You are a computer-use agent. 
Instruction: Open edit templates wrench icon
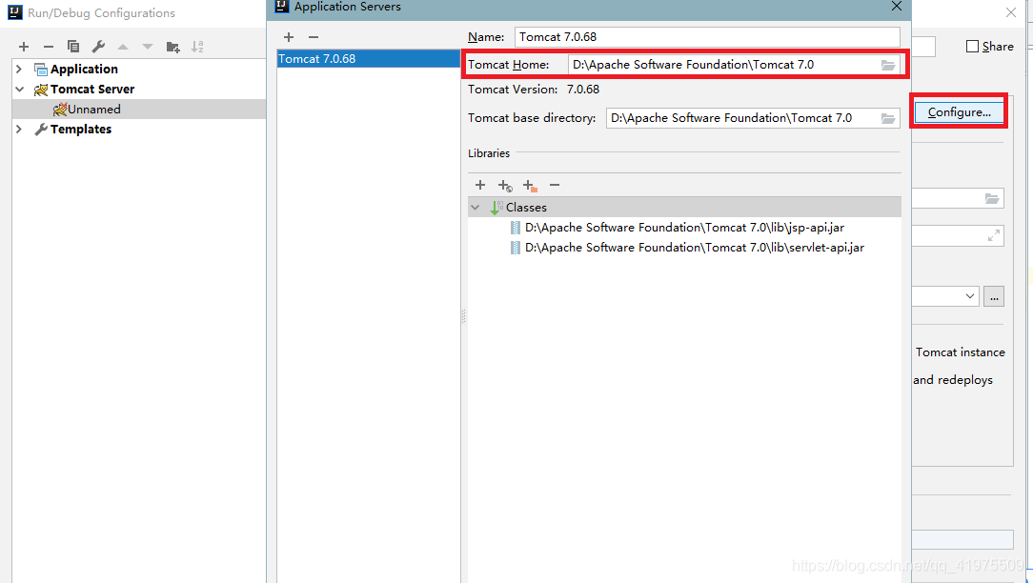coord(98,47)
